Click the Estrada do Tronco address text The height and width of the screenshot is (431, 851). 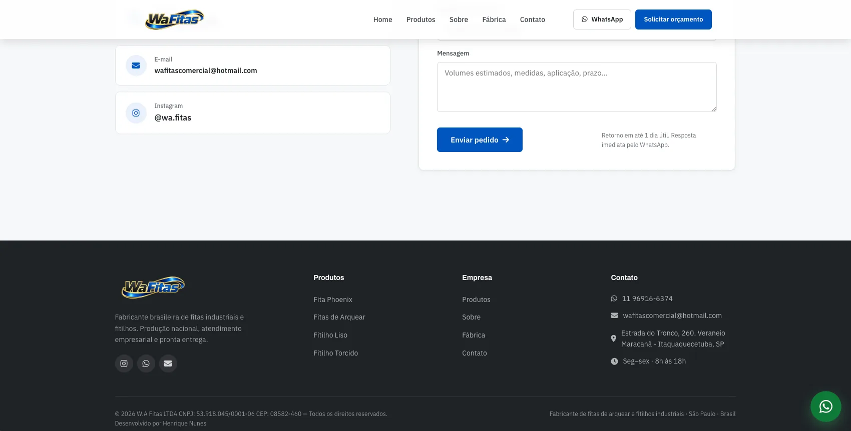(673, 338)
